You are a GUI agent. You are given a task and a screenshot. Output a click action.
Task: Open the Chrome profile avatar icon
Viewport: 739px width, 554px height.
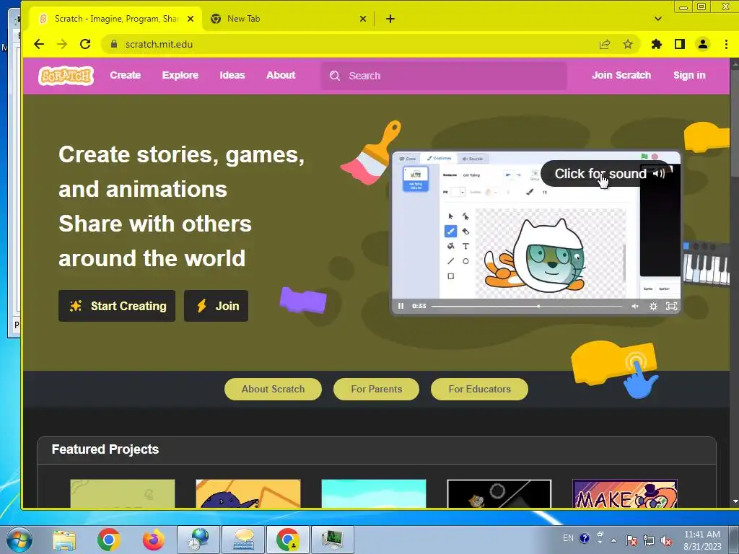click(703, 44)
